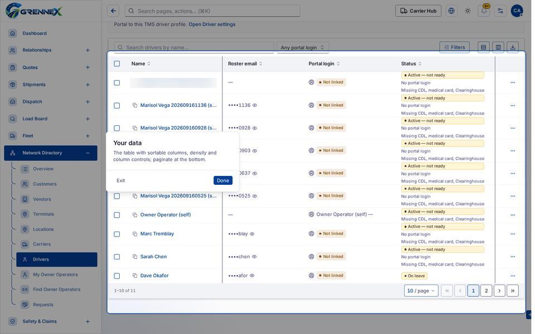Screen dimensions: 535x334
Task: Click Done in the tour popup
Action: click(x=223, y=180)
